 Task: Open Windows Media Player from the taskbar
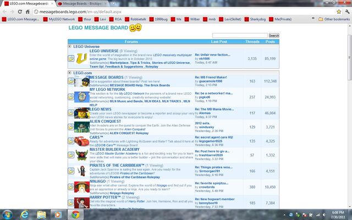58,215
